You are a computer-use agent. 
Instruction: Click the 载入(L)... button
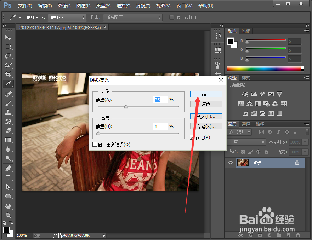coord(206,116)
